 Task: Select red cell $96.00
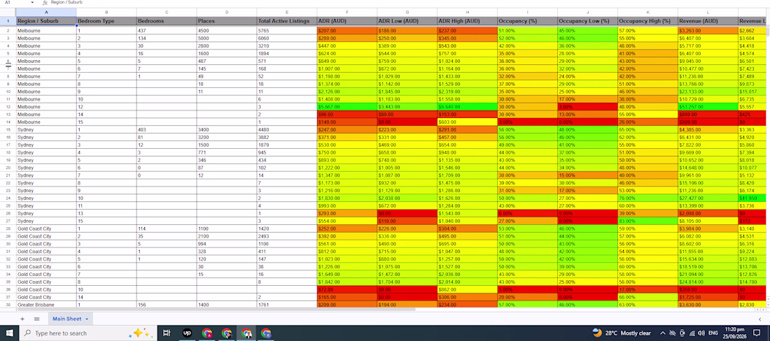(x=346, y=114)
